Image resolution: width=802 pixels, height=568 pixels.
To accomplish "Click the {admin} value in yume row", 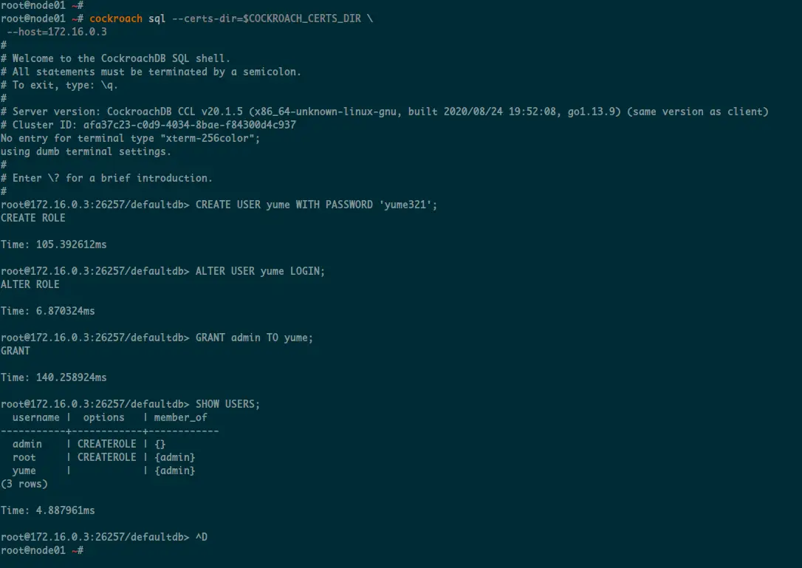I will tap(174, 471).
